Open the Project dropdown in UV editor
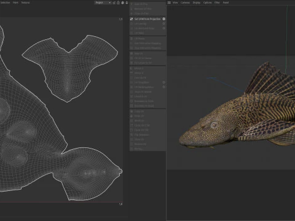295x221 pixels. tap(103, 2)
